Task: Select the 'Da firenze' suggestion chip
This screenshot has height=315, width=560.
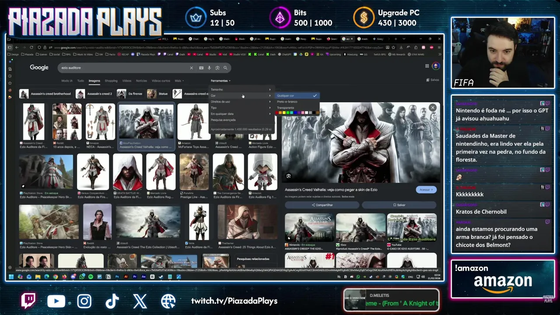Action: [x=129, y=94]
